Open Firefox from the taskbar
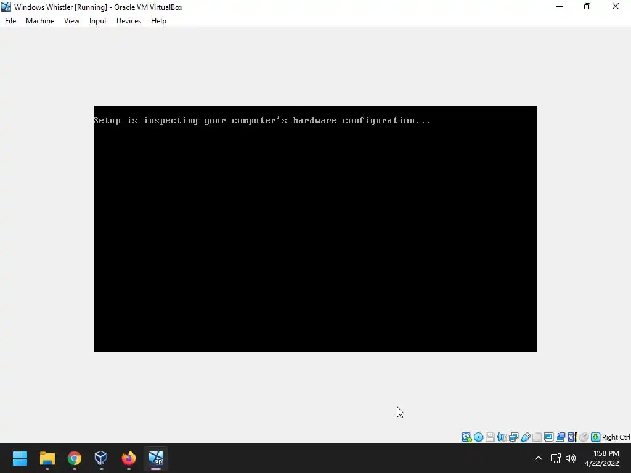Viewport: 631px width, 473px height. tap(129, 458)
